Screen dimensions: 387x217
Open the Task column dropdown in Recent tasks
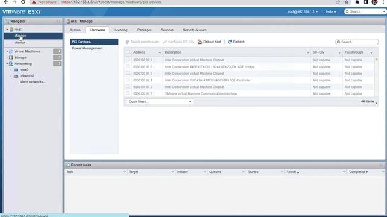124,172
